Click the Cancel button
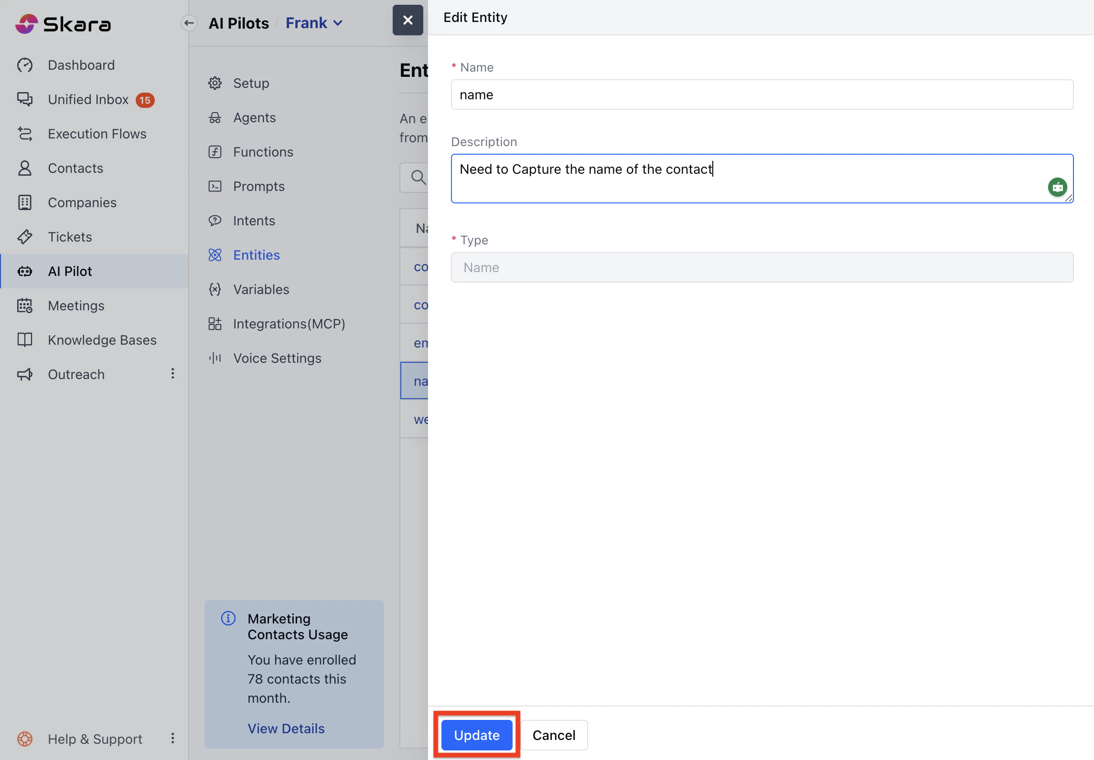The width and height of the screenshot is (1094, 760). tap(554, 735)
